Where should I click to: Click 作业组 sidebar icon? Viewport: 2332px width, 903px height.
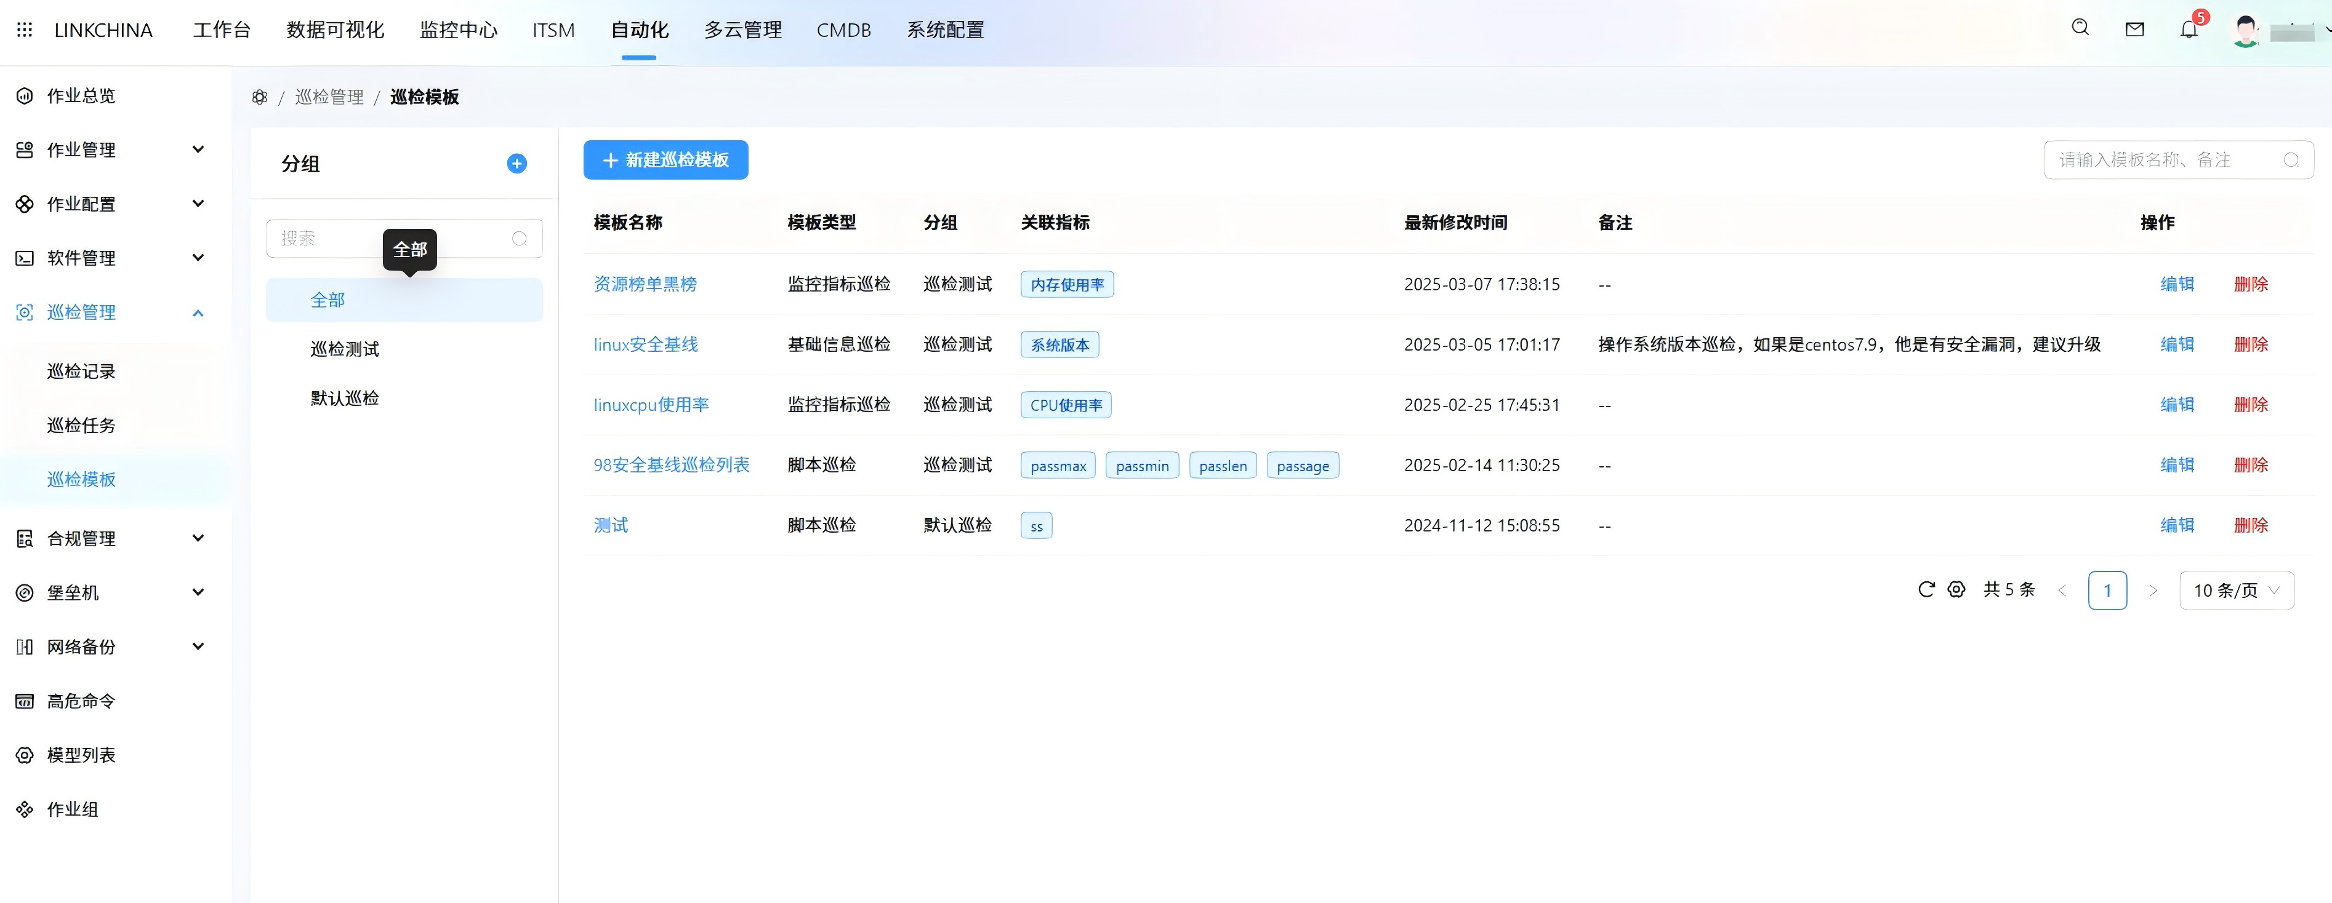click(x=25, y=810)
